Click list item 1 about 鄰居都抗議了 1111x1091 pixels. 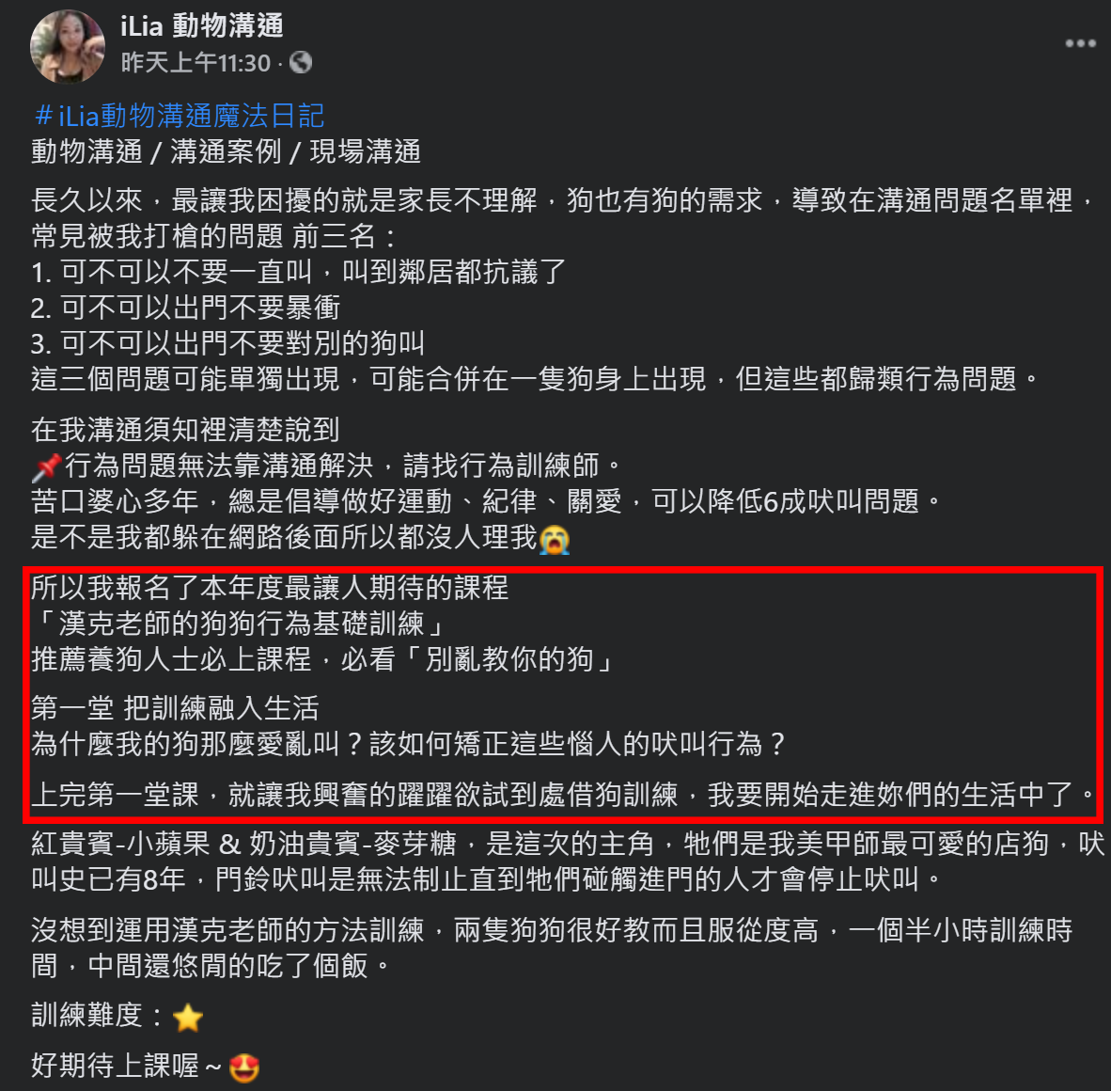pyautogui.click(x=298, y=272)
